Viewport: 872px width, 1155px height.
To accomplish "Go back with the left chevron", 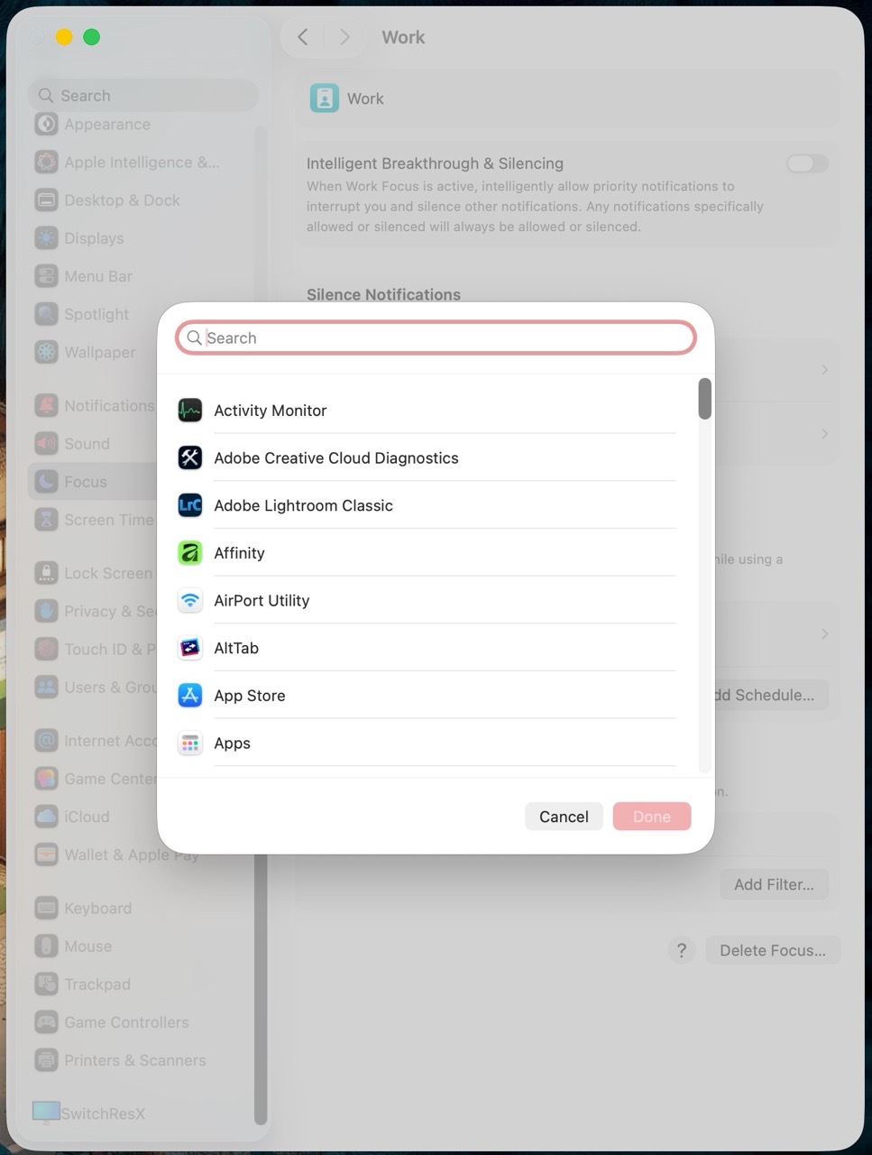I will click(303, 37).
